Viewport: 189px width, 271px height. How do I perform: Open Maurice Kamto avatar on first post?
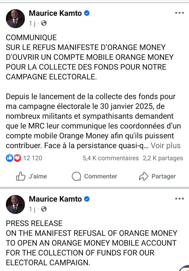click(x=15, y=18)
